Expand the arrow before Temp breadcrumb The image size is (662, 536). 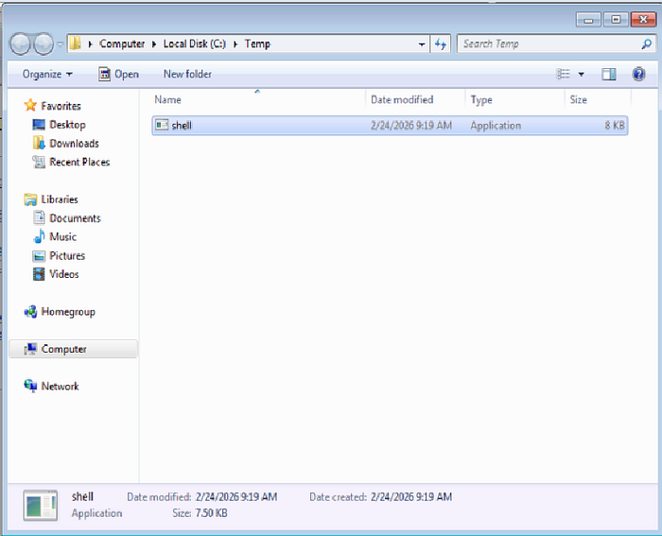(x=235, y=43)
